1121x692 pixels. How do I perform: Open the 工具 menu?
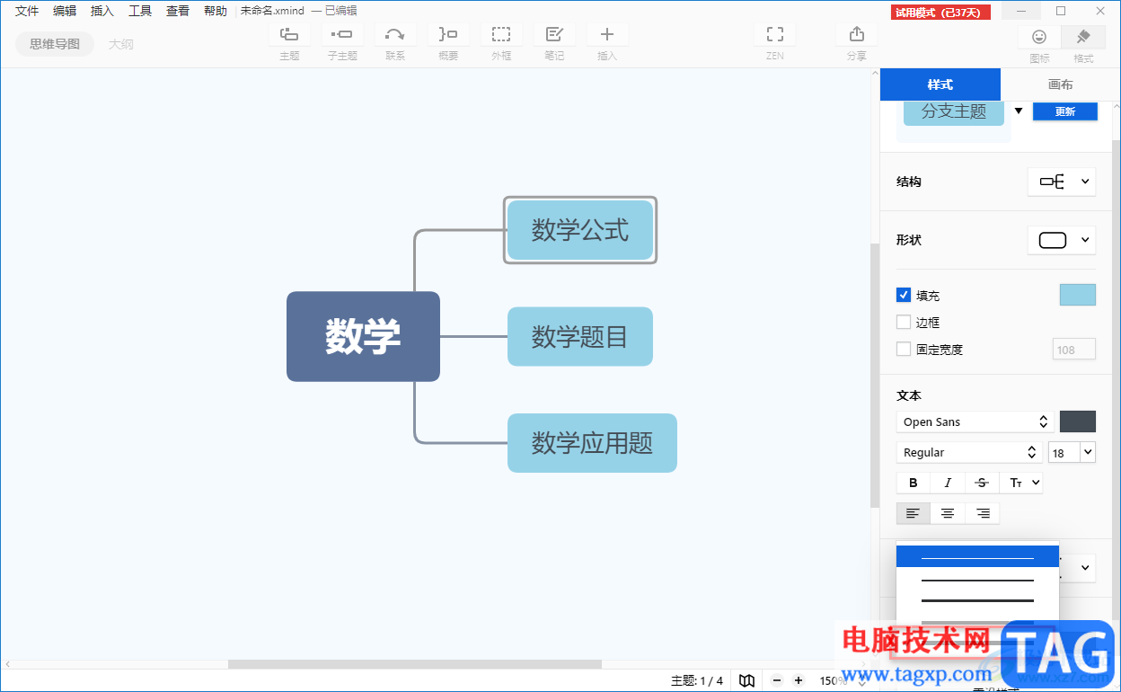140,11
